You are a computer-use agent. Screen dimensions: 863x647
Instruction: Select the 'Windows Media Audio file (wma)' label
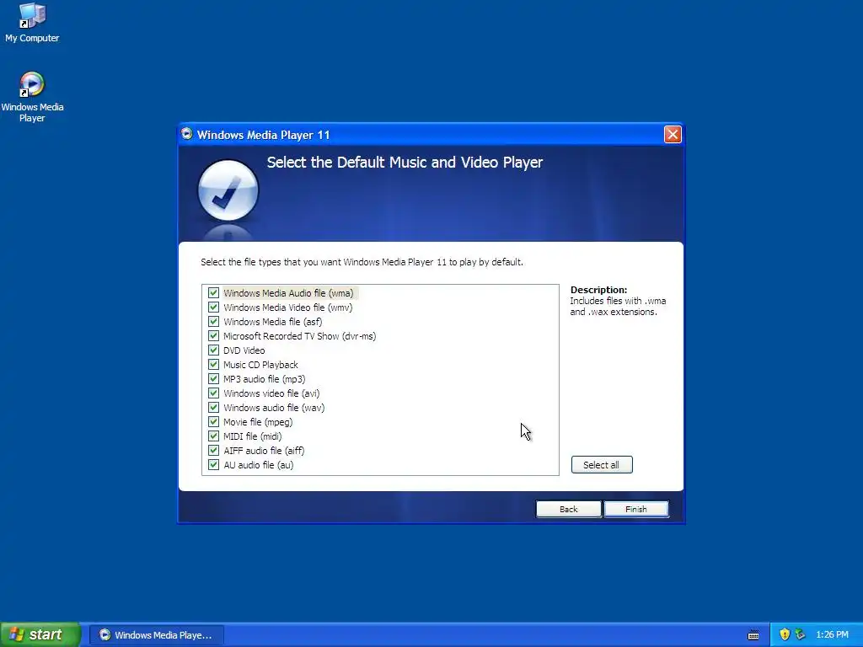click(288, 292)
